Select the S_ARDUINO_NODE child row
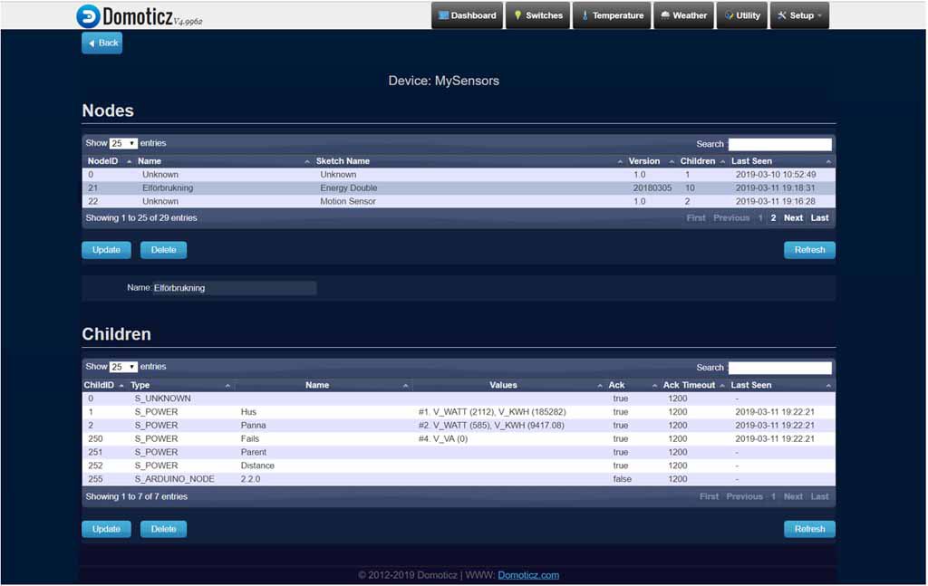Image resolution: width=928 pixels, height=586 pixels. (459, 479)
